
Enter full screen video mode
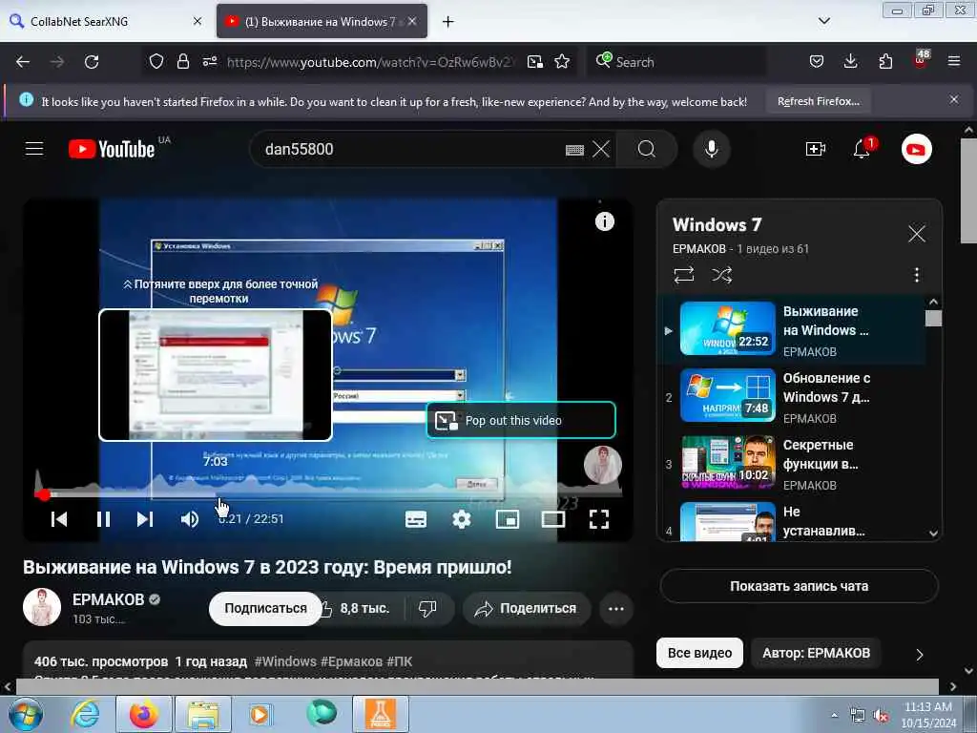[599, 519]
